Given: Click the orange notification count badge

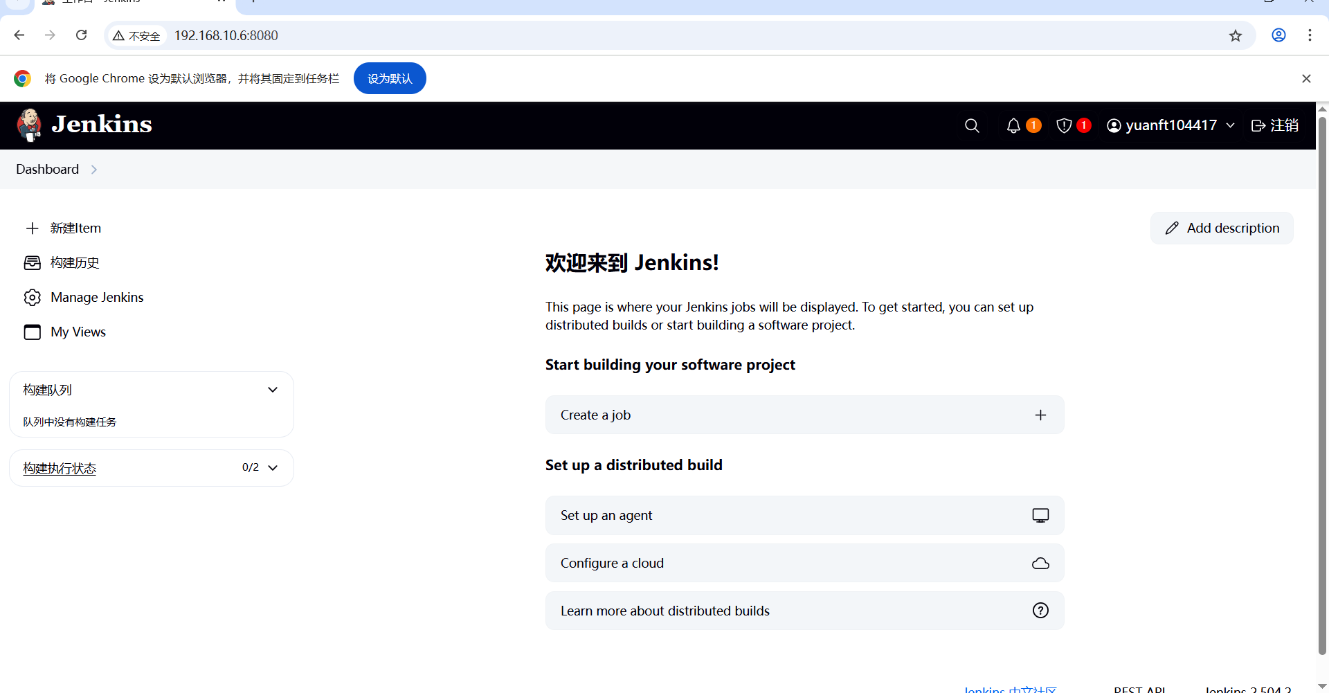Looking at the screenshot, I should point(1033,125).
